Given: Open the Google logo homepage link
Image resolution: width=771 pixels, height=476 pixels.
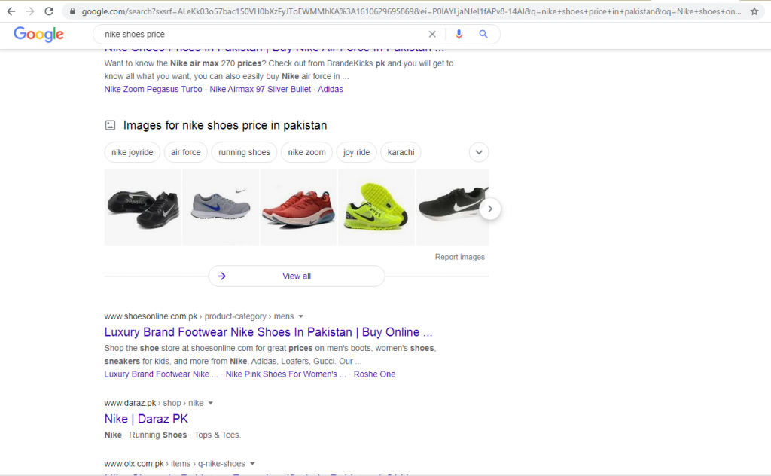Looking at the screenshot, I should point(39,34).
